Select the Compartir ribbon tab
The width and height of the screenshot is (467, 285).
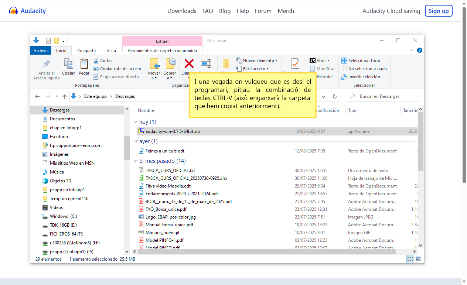tap(87, 51)
